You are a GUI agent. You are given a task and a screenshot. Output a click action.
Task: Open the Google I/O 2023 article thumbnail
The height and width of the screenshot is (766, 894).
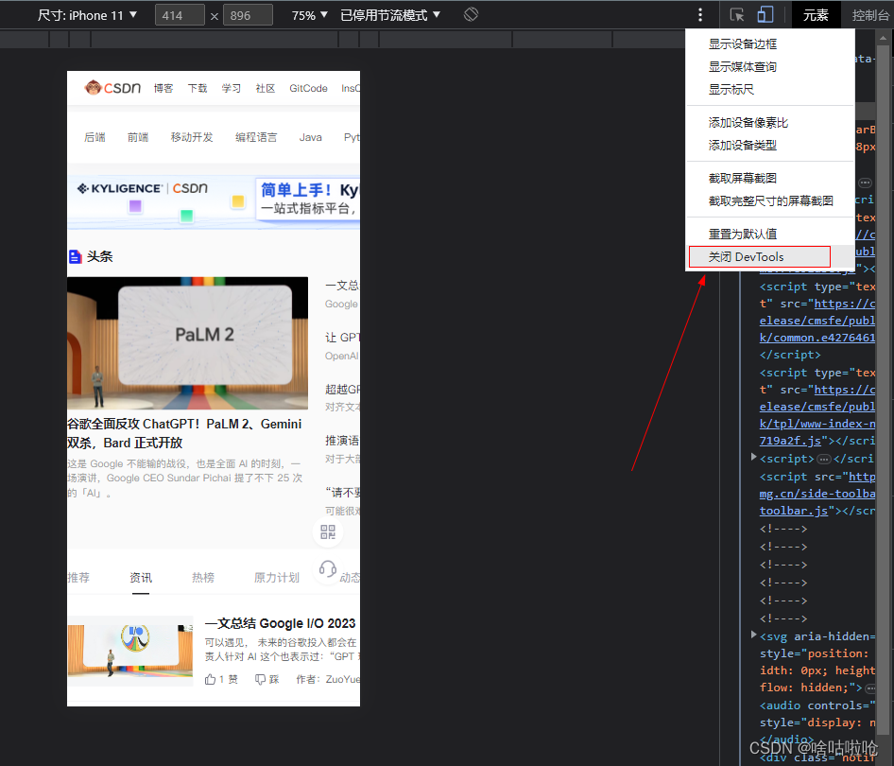coord(130,651)
